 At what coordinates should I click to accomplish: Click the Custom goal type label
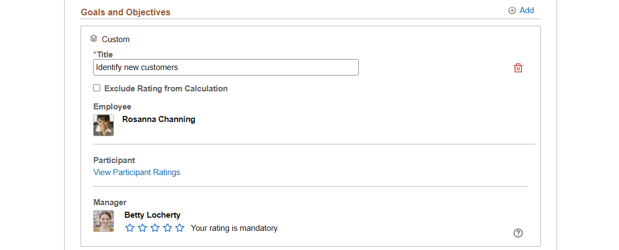[x=116, y=39]
